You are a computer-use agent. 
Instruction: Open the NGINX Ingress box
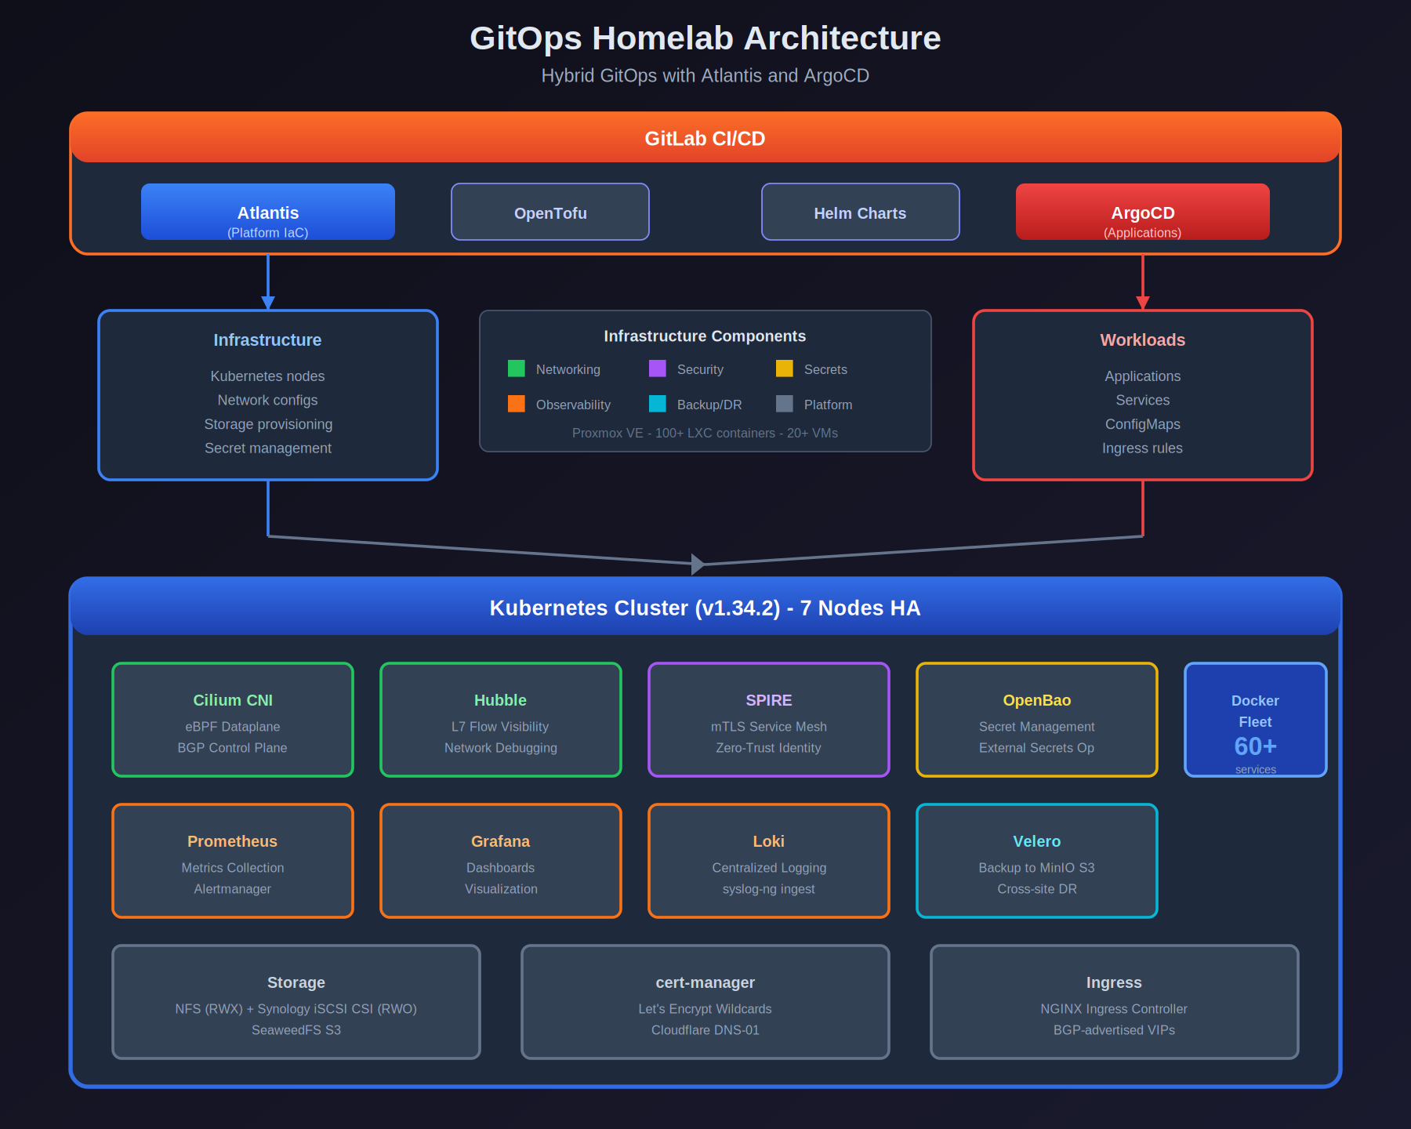coord(1114,1002)
